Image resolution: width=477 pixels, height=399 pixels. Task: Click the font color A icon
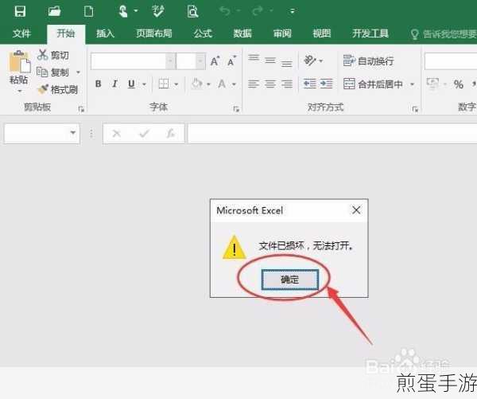pos(222,84)
